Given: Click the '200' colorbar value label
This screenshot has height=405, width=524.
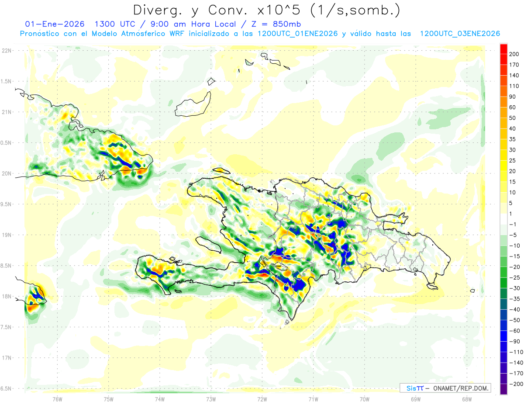Looking at the screenshot, I should (x=514, y=54).
